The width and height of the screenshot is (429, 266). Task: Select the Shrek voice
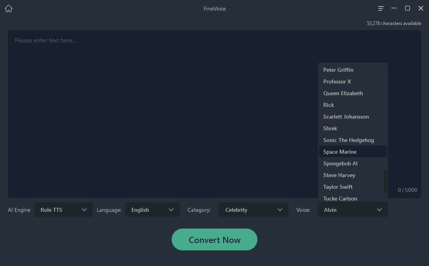pos(353,128)
